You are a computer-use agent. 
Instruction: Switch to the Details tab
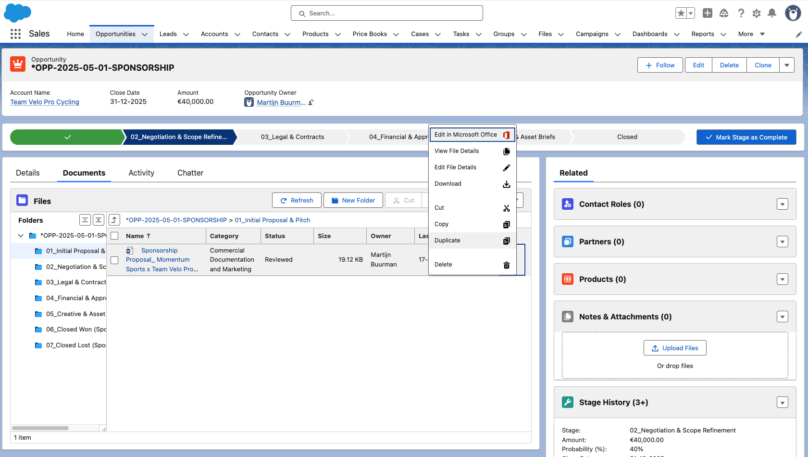28,173
